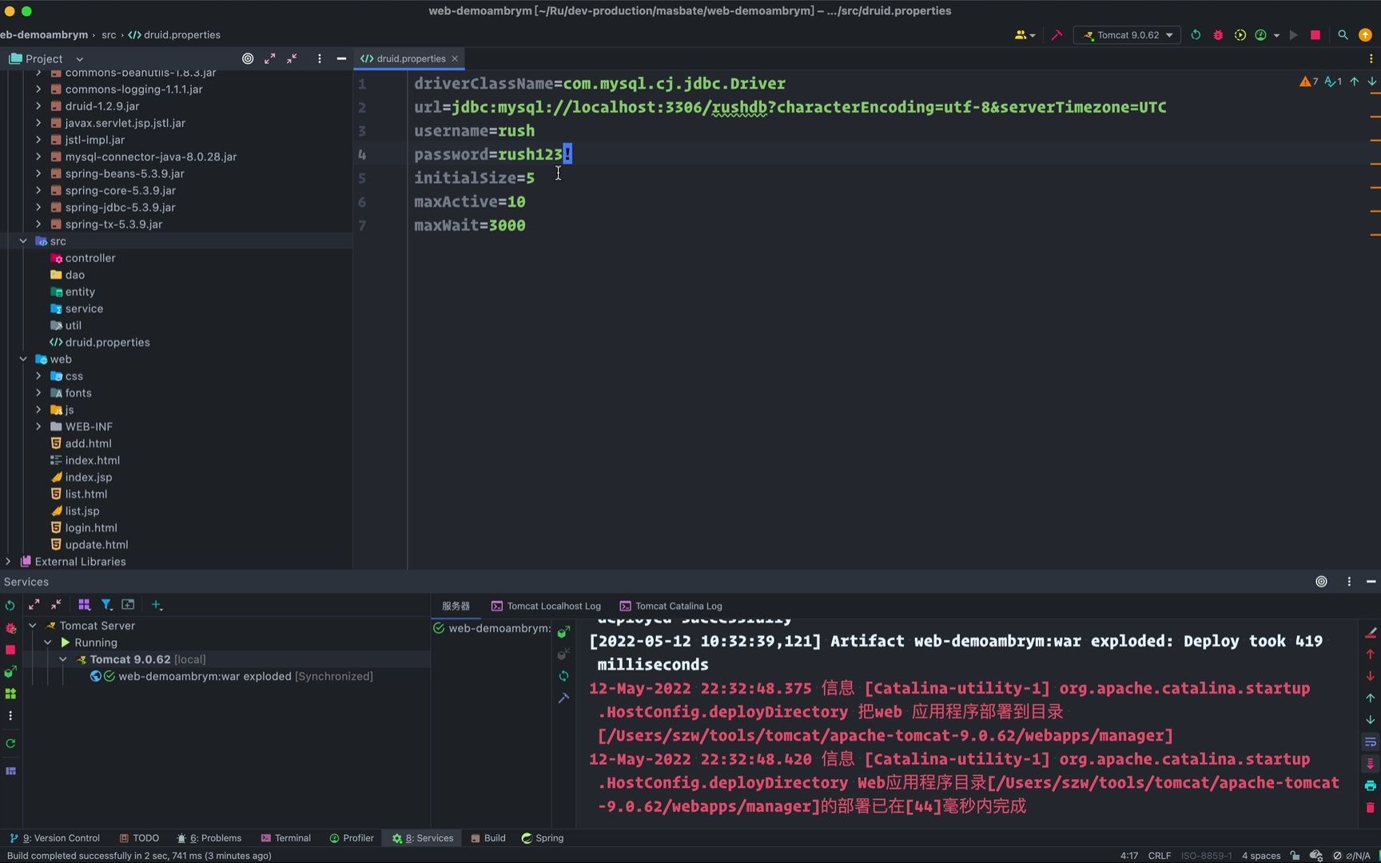Open the Terminal tool window
Image resolution: width=1381 pixels, height=863 pixels.
pos(285,838)
